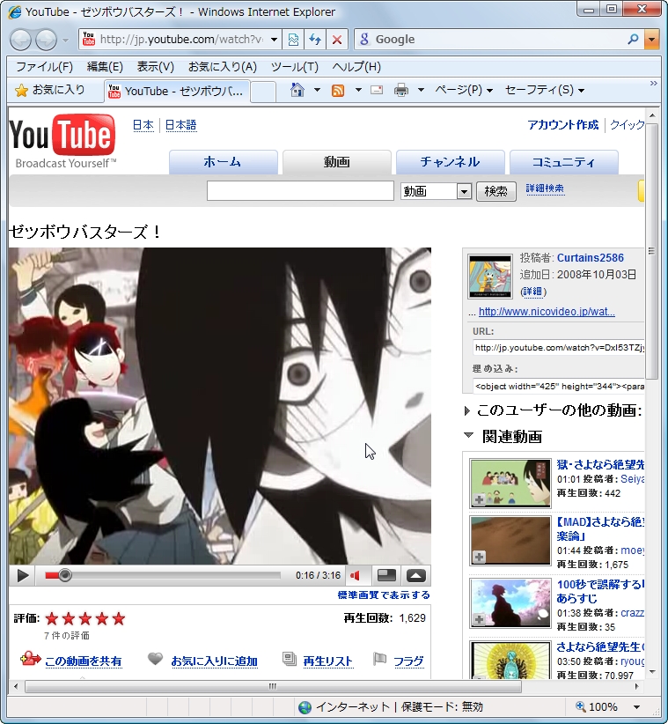
Task: Click the 標準画質で表示する link
Action: coord(384,595)
